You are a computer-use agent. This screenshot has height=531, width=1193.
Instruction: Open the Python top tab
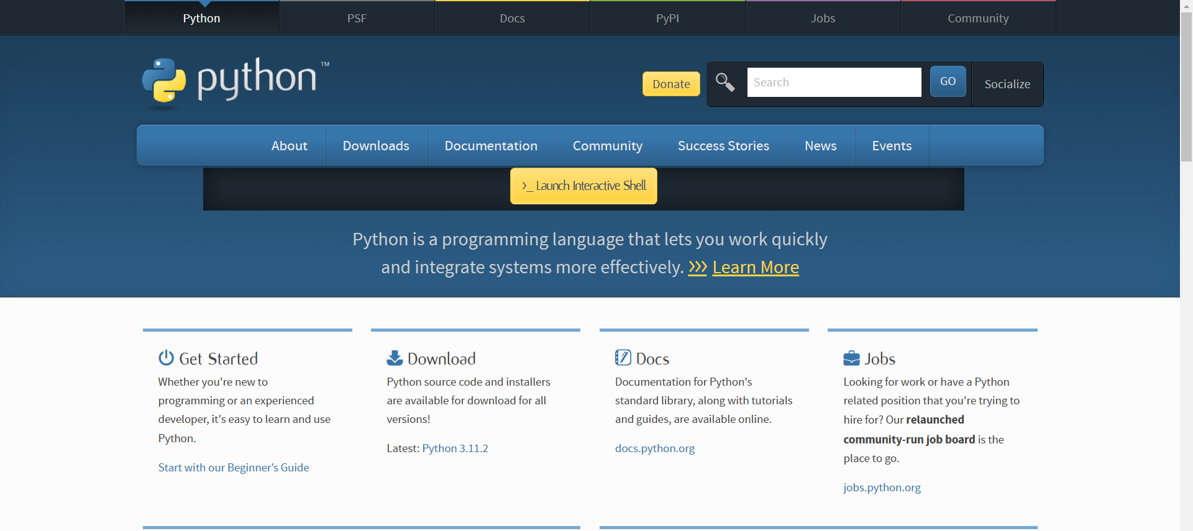[x=202, y=18]
